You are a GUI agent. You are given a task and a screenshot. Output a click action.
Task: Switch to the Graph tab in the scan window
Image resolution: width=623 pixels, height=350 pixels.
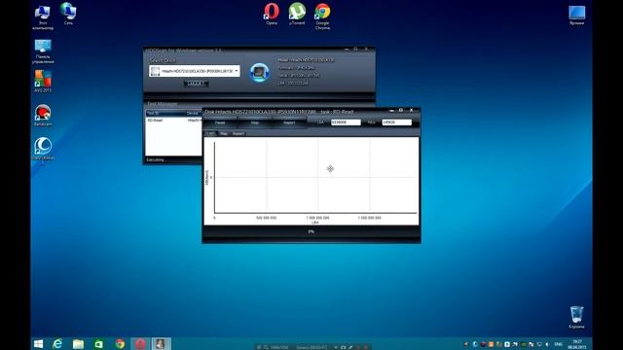[x=210, y=134]
